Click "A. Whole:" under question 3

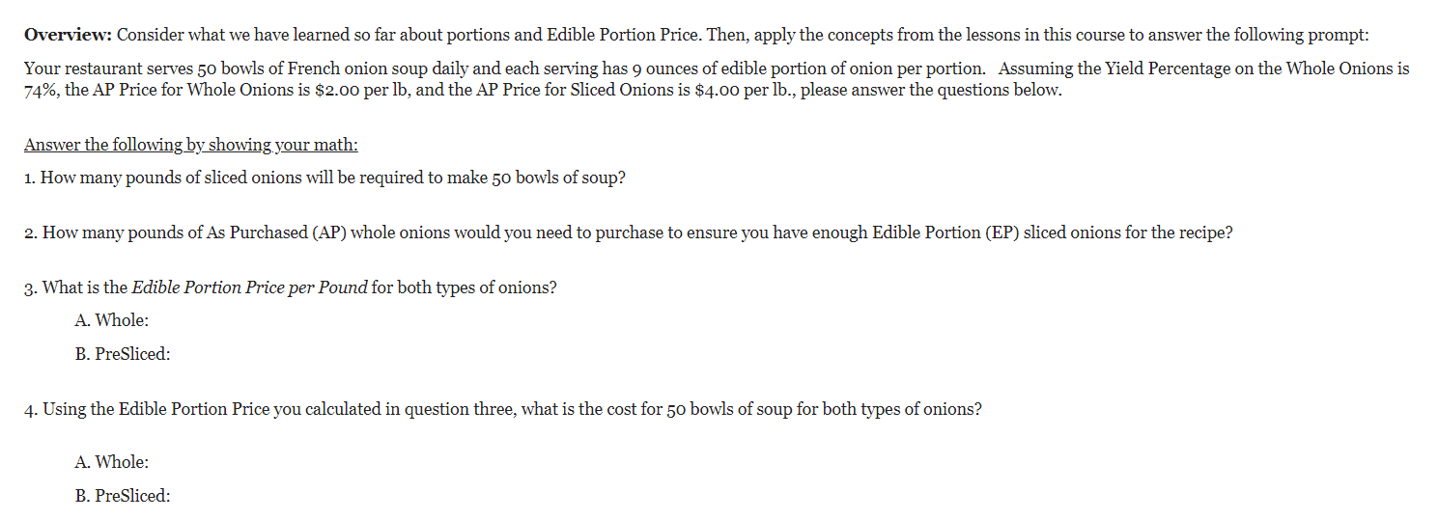tap(112, 320)
